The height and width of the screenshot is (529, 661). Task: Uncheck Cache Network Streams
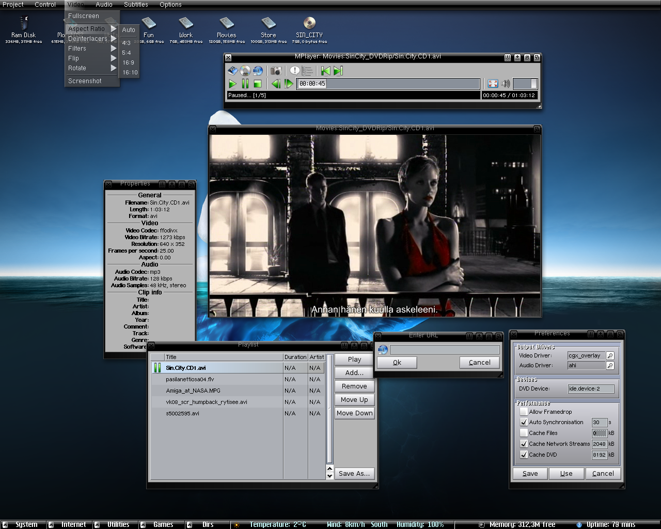tap(524, 444)
